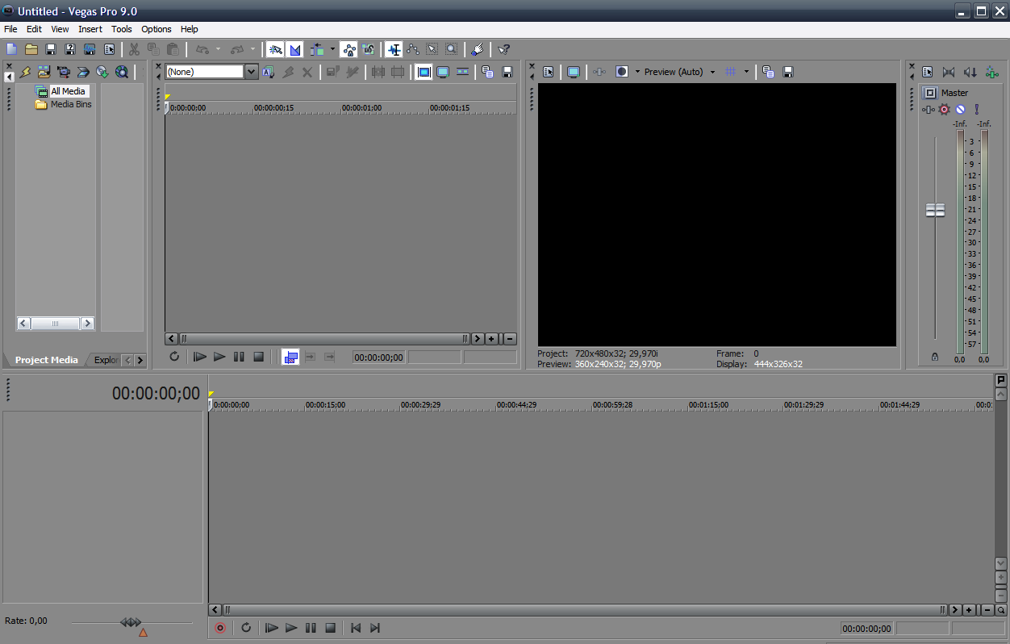Copy preview snapshot to clipboard
Image resolution: width=1010 pixels, height=644 pixels.
768,72
